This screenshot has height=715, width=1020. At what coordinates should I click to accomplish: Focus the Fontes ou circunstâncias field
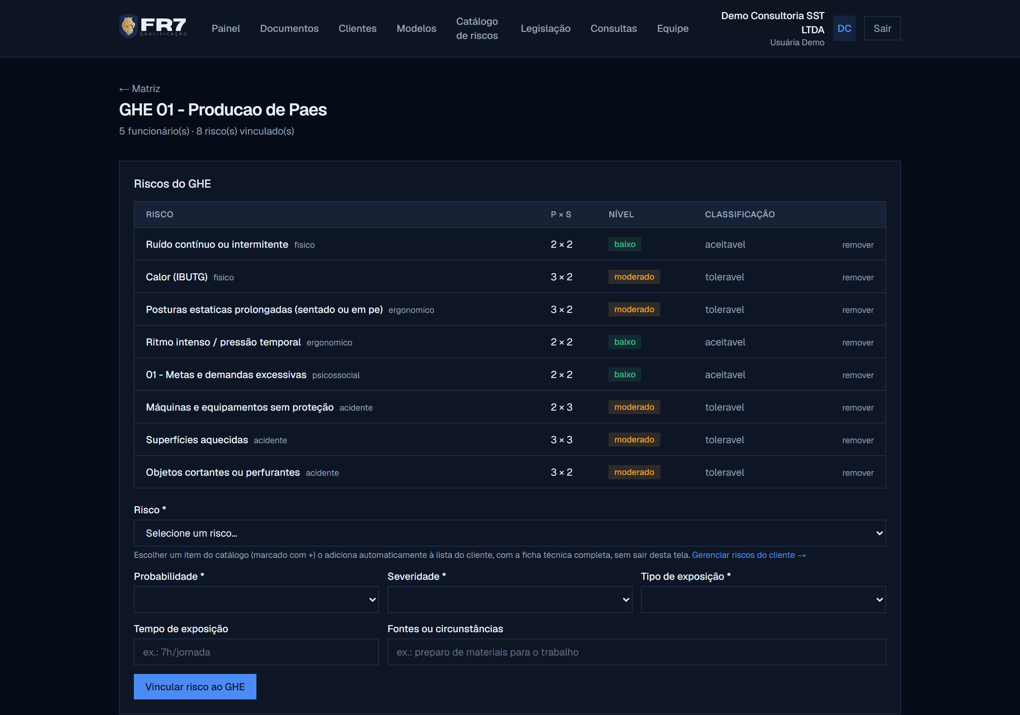coord(636,652)
